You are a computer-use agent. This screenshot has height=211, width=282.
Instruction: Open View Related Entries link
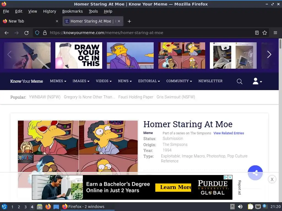tap(229, 133)
